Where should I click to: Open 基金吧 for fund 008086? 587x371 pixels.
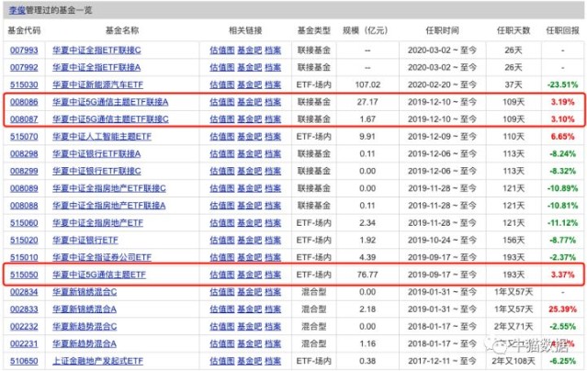249,102
